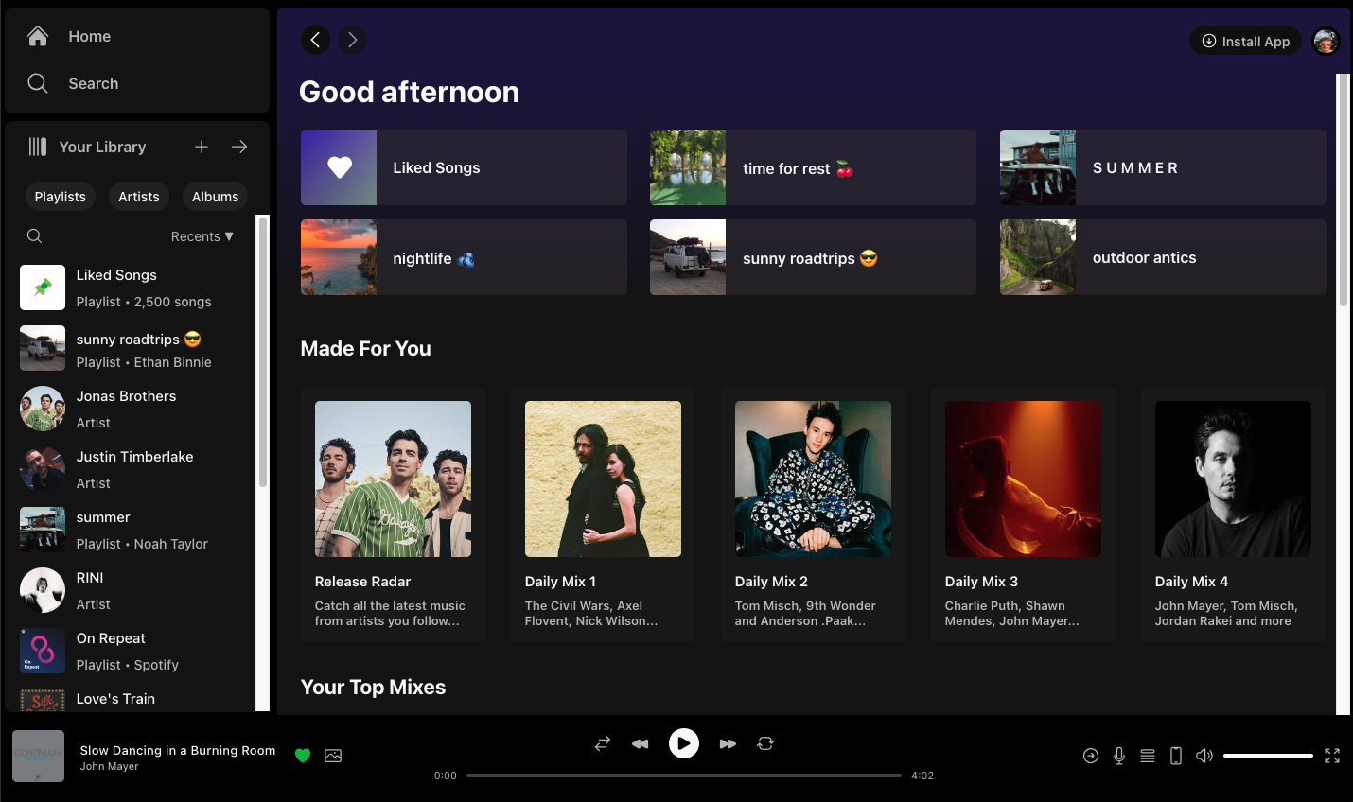
Task: Toggle the green heart like button
Action: point(303,755)
